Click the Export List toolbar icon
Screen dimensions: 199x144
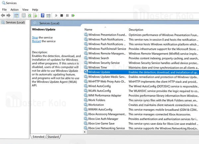[35, 15]
